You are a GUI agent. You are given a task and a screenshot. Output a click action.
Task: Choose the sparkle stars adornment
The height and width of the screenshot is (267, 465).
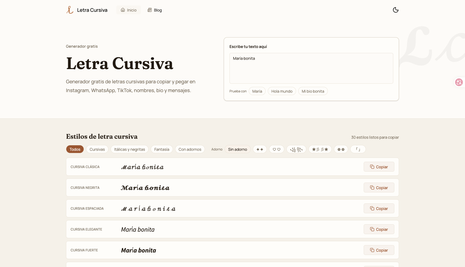point(260,149)
